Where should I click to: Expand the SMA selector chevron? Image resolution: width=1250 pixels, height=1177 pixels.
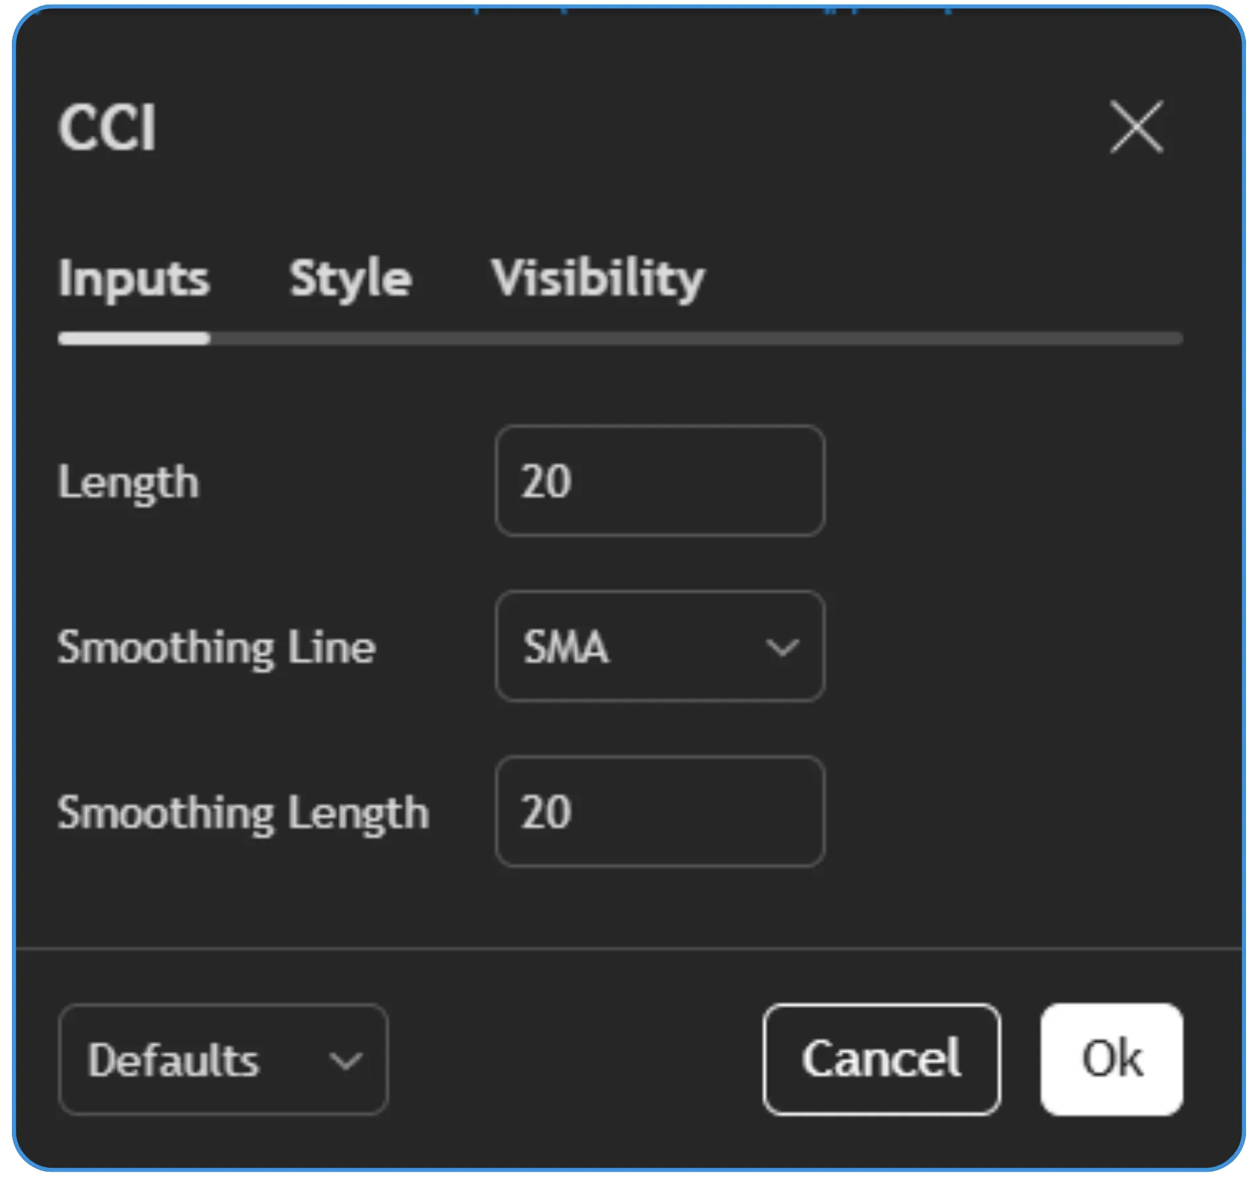[x=784, y=647]
